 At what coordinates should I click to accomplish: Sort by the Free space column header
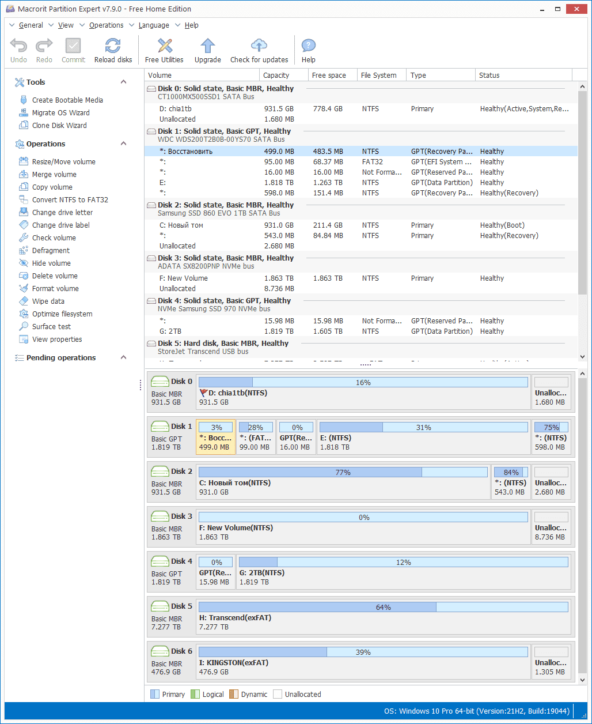coord(332,75)
